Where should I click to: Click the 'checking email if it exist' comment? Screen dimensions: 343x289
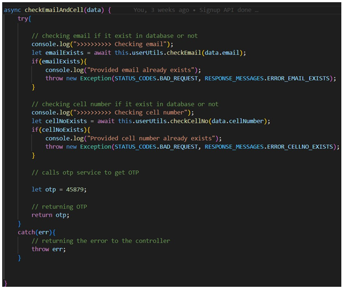pyautogui.click(x=114, y=36)
